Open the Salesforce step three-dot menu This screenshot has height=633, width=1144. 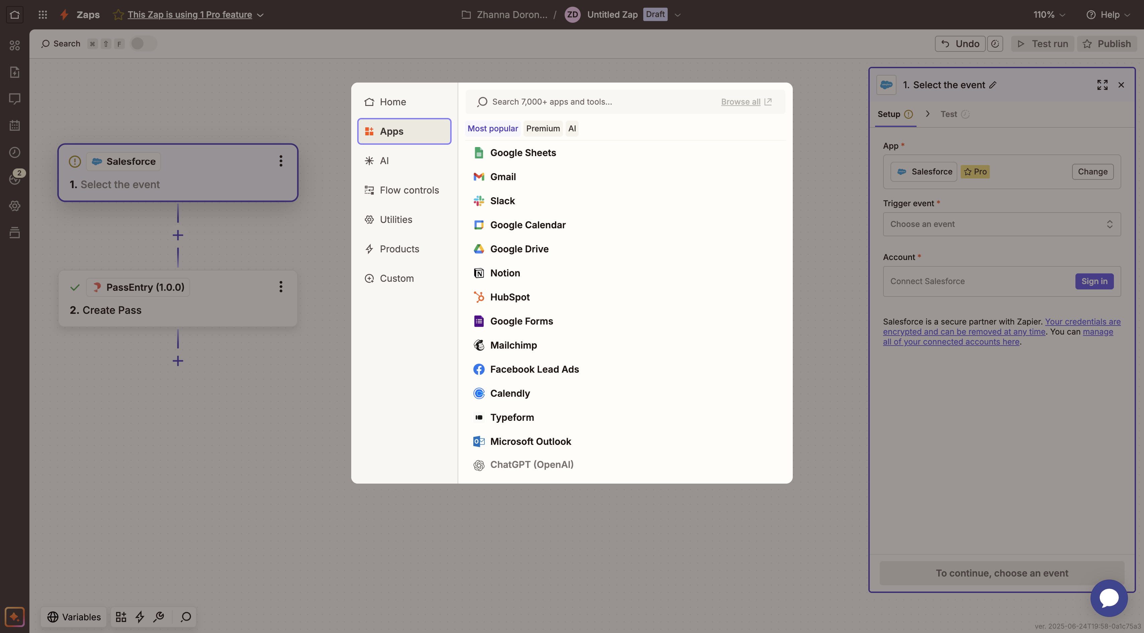pyautogui.click(x=281, y=161)
